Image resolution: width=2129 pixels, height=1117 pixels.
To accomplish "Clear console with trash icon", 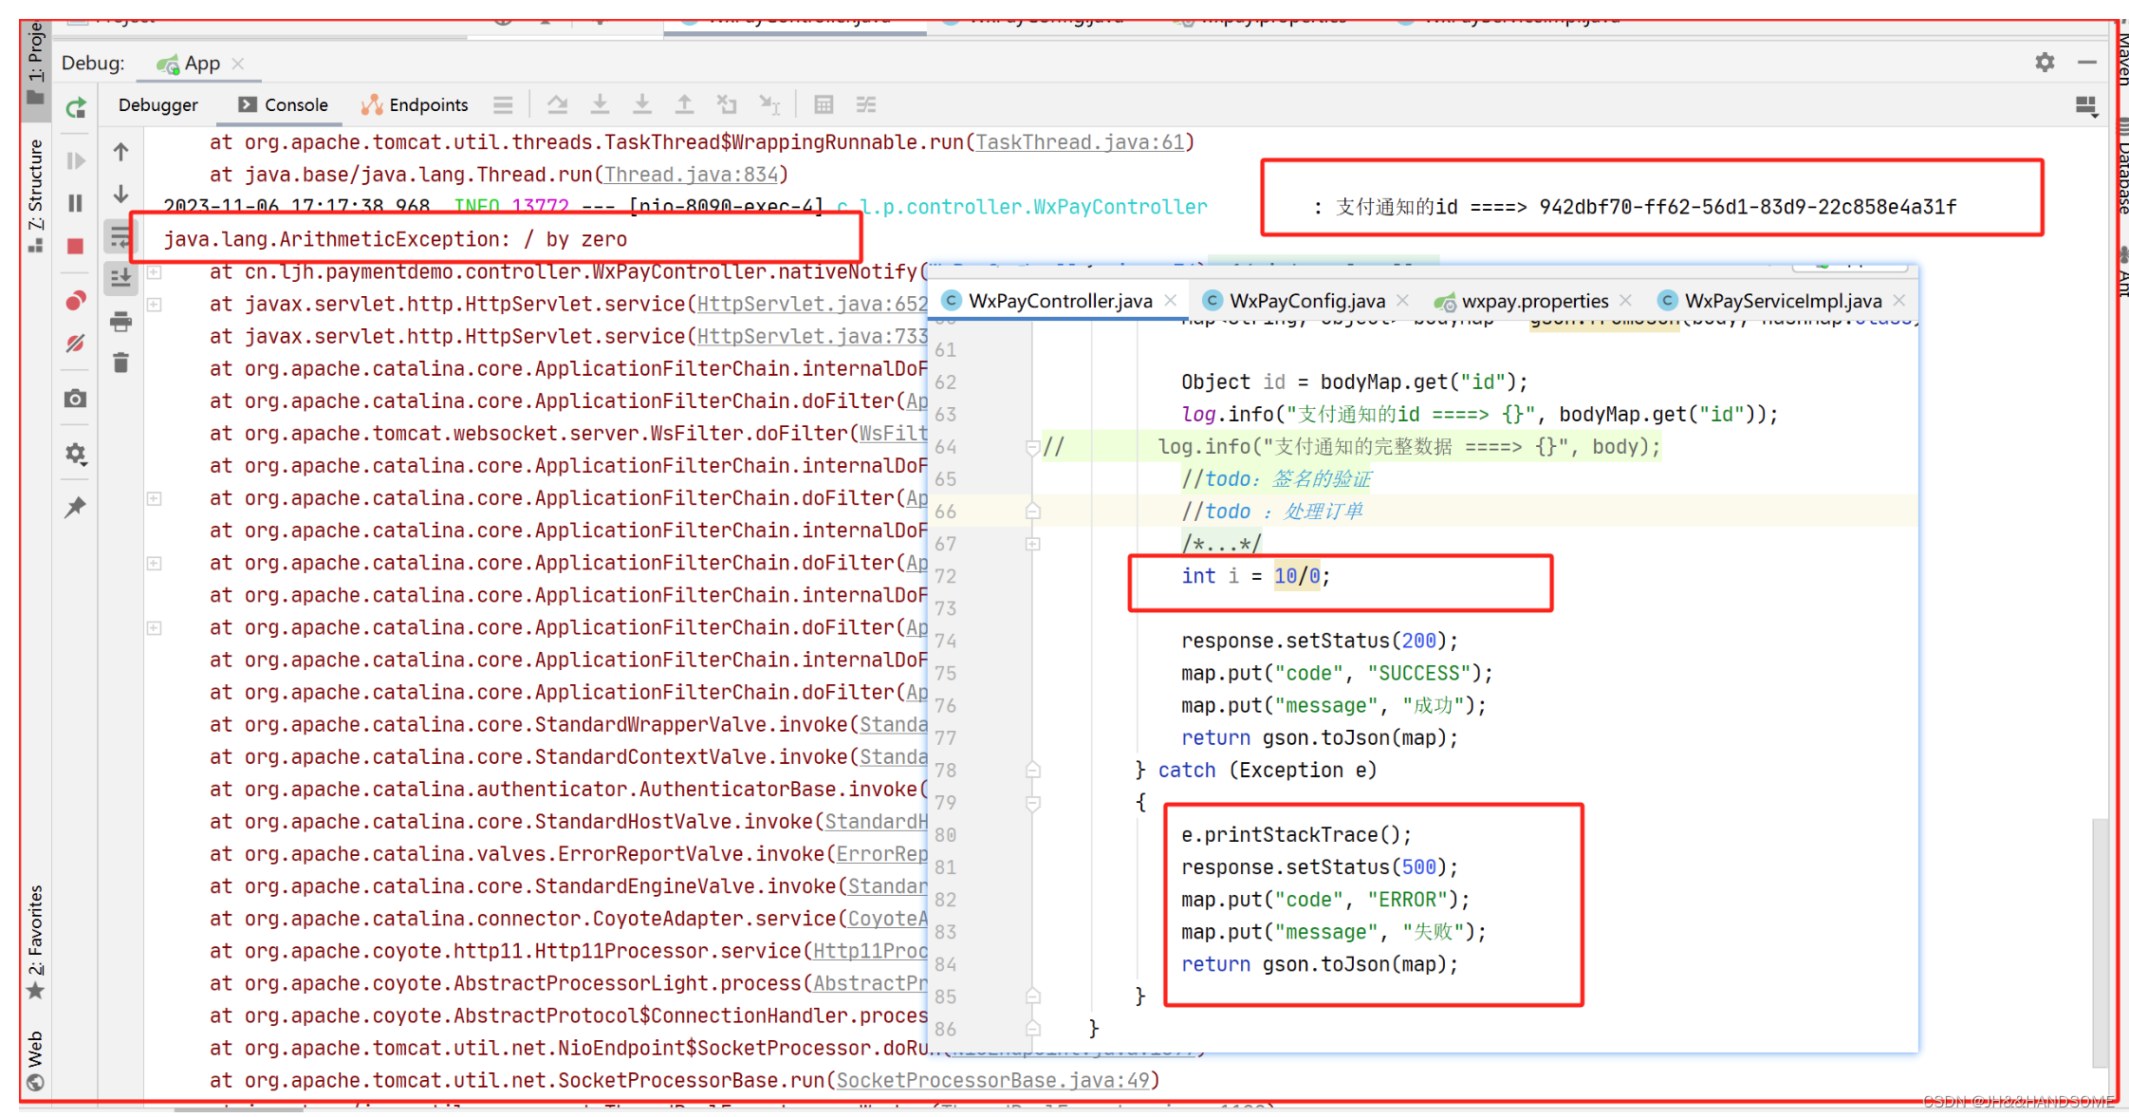I will click(x=120, y=363).
